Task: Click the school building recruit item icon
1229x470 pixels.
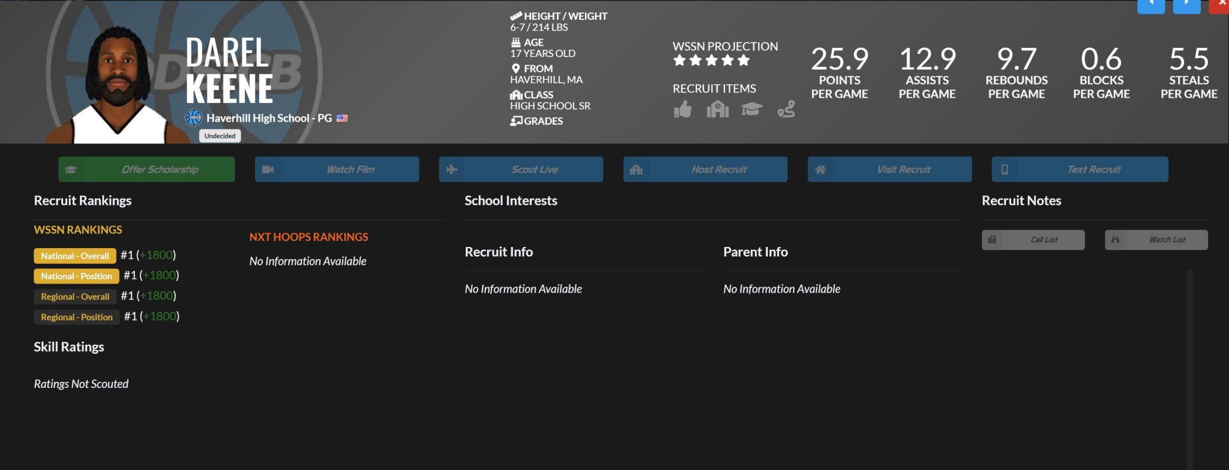Action: pyautogui.click(x=717, y=110)
